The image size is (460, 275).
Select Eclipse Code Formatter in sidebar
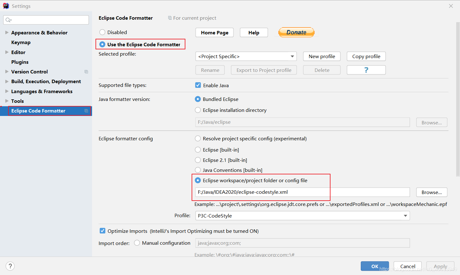(46, 111)
